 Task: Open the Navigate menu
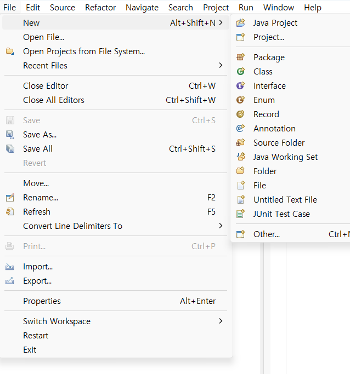click(142, 8)
